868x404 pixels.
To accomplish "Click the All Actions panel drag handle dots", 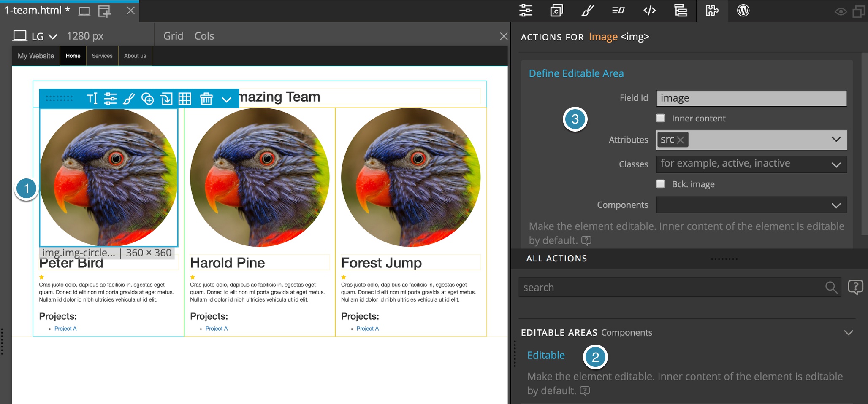I will click(724, 259).
